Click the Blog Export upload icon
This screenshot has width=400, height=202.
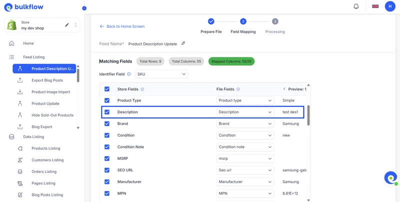click(20, 127)
